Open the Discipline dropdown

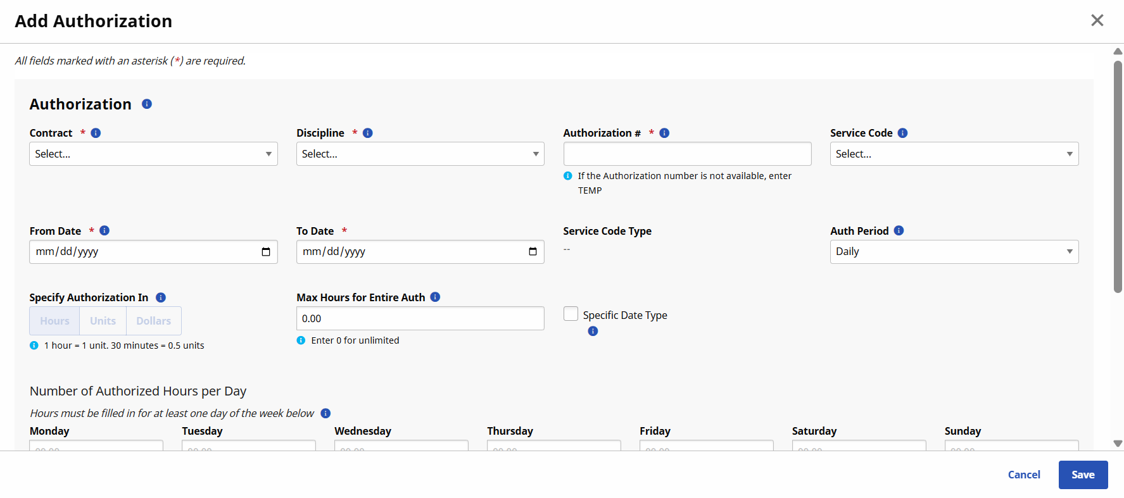click(420, 154)
